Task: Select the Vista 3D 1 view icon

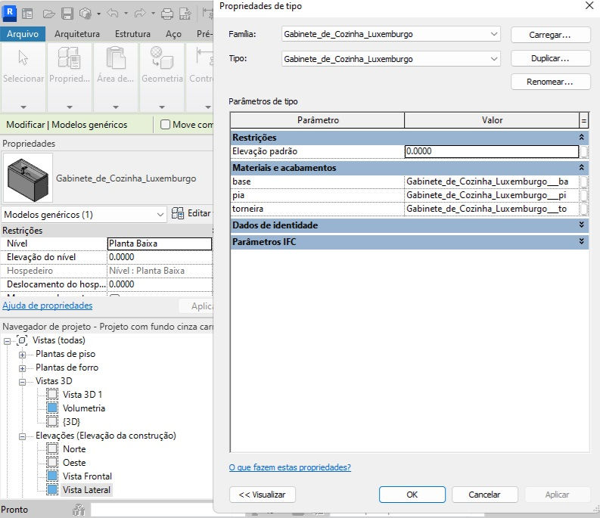Action: [x=52, y=394]
